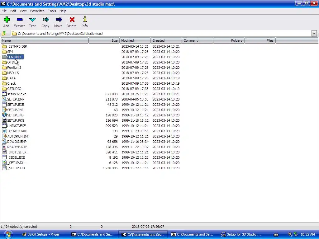The height and width of the screenshot is (239, 319).
Task: Click the Copy toolbar icon
Action: (x=45, y=20)
